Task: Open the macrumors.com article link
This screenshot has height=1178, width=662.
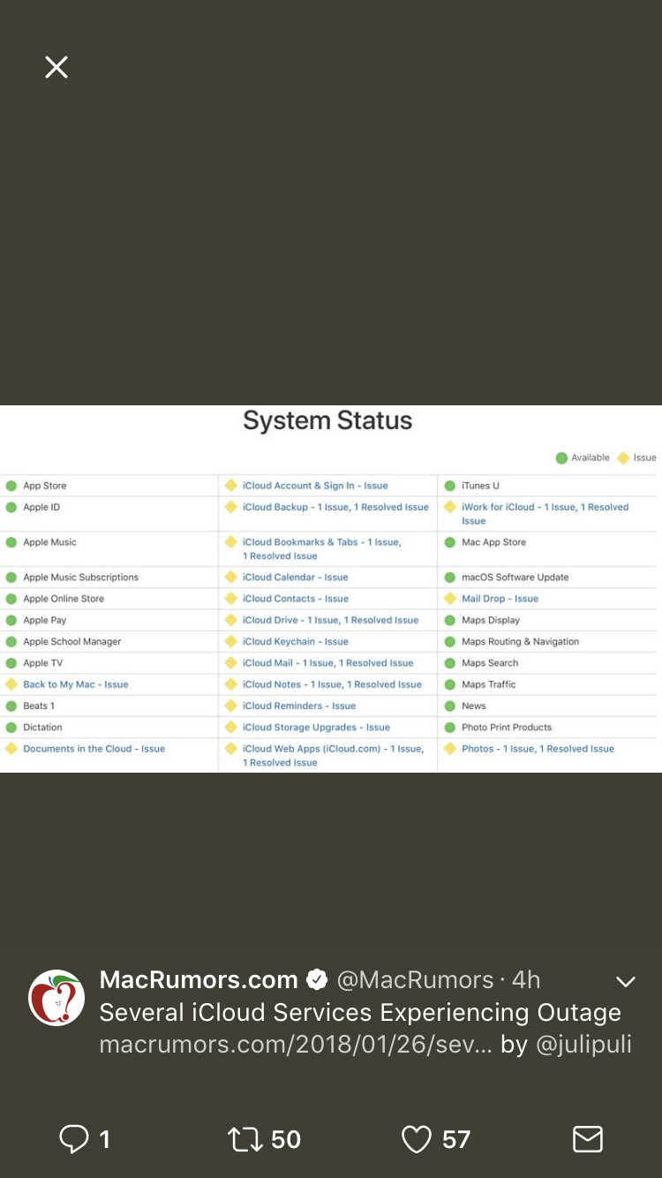Action: [x=296, y=1045]
